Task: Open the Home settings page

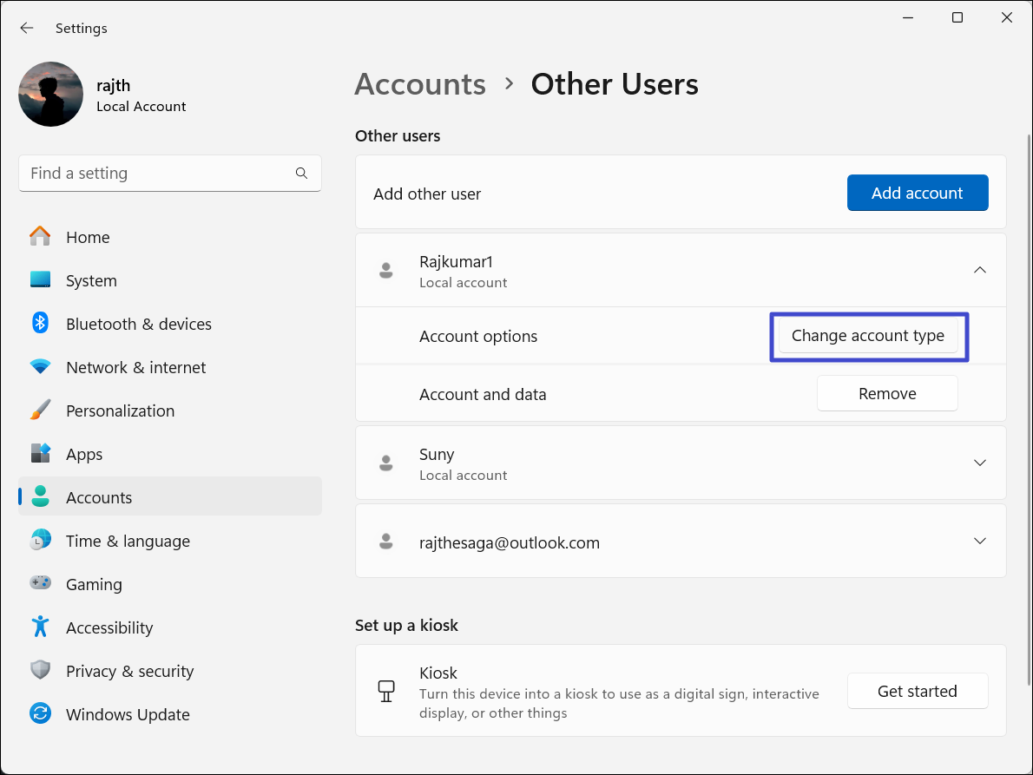Action: 88,237
